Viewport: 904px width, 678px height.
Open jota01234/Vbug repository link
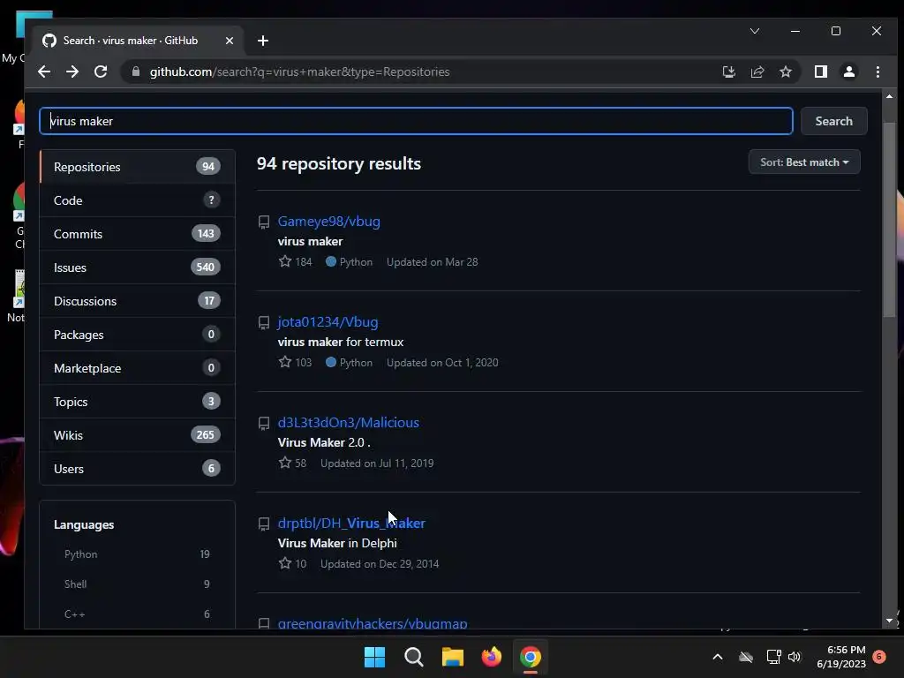click(x=328, y=321)
